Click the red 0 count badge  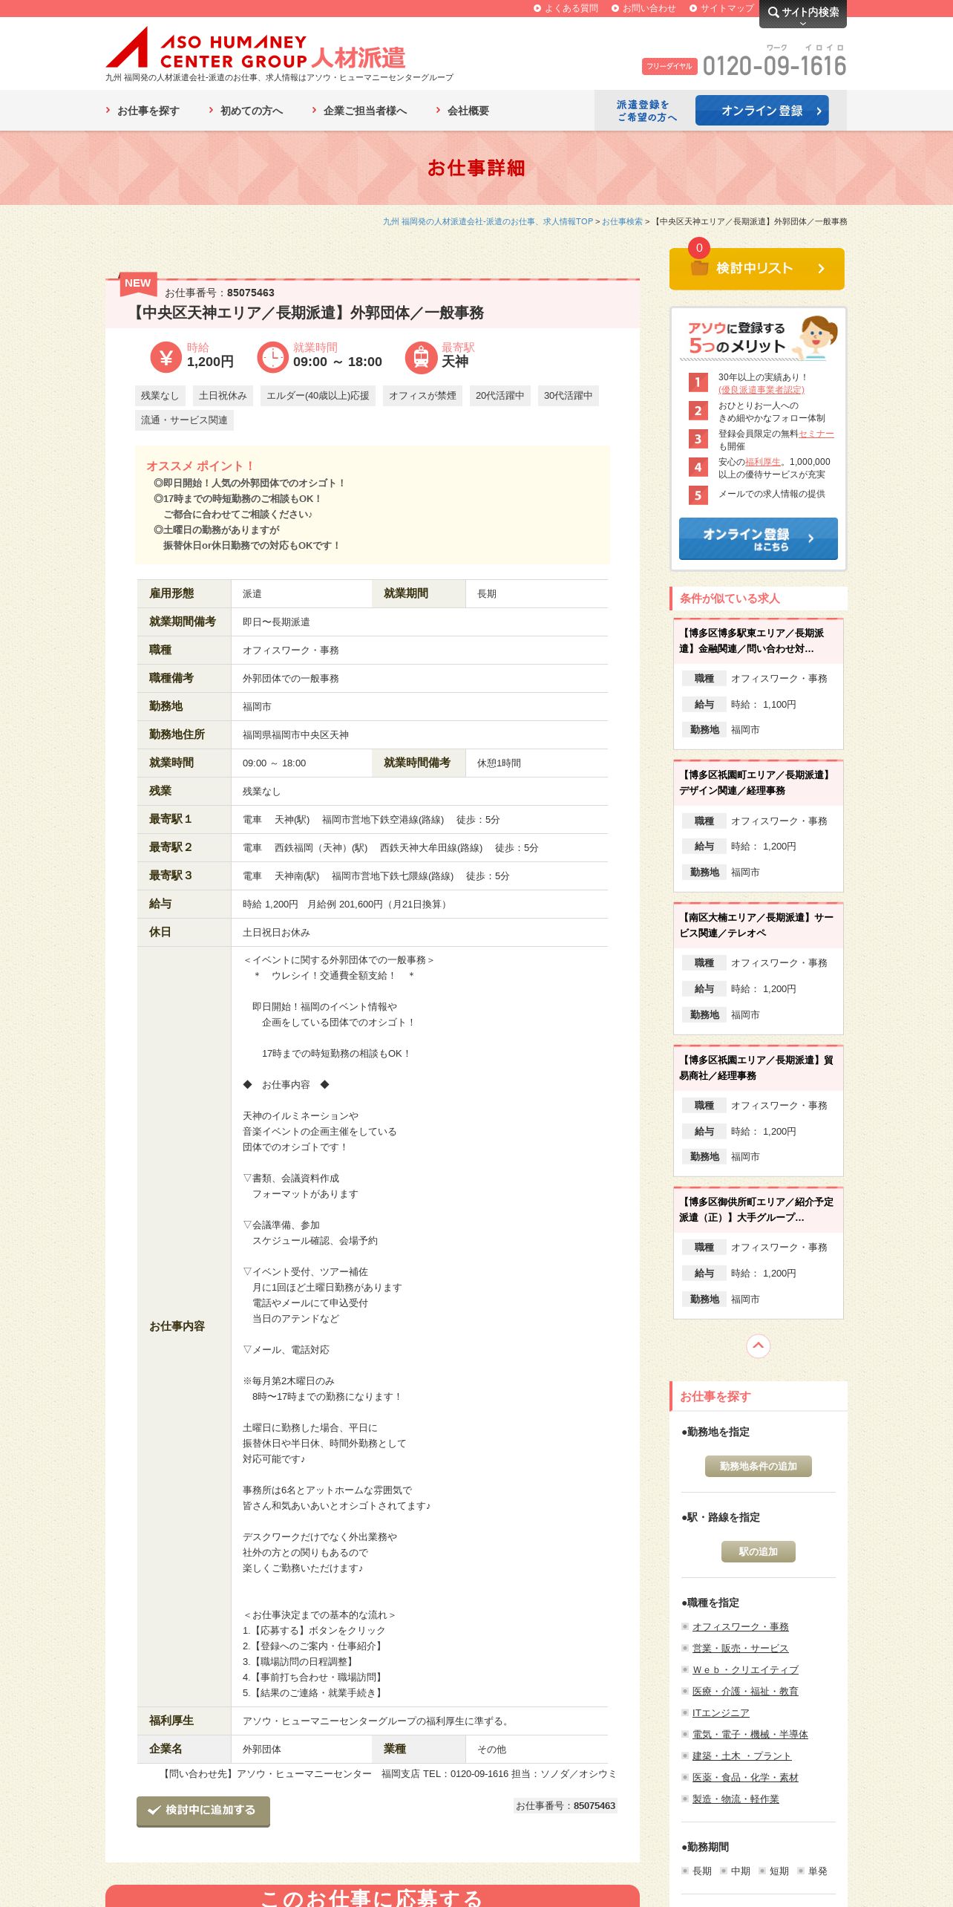(x=699, y=248)
